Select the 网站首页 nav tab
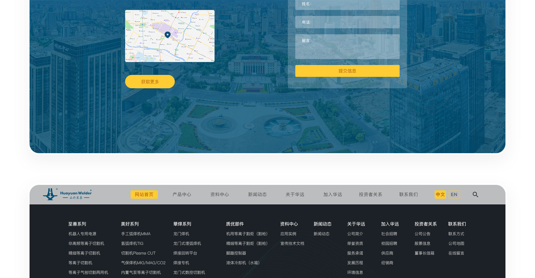Image resolution: width=535 pixels, height=278 pixels. click(144, 195)
